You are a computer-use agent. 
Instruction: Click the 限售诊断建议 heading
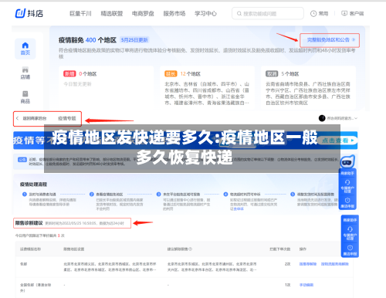tap(29, 223)
